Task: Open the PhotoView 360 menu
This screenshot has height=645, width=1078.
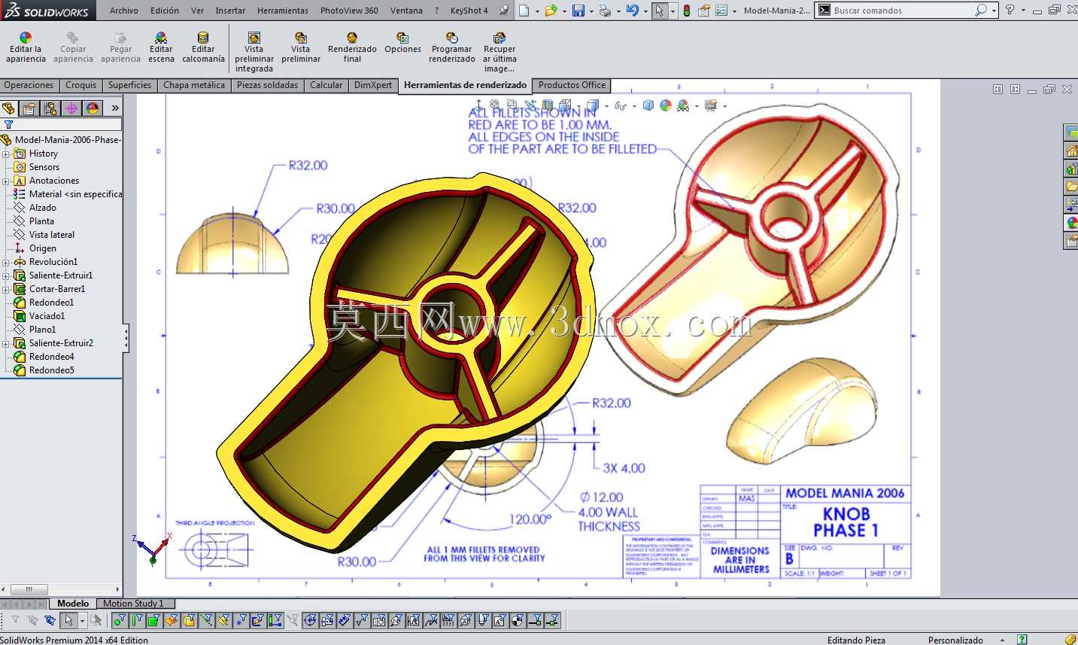Action: coord(349,11)
